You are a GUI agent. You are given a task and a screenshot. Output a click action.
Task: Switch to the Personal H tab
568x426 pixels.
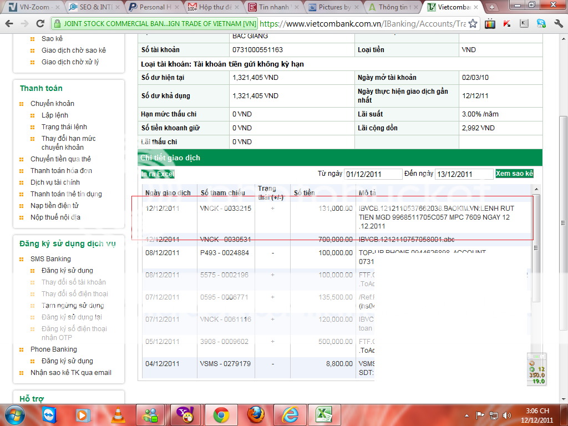154,7
